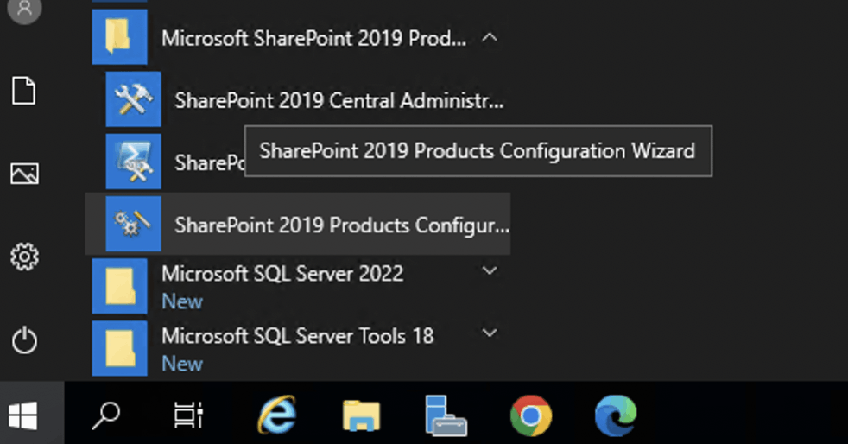Click SharePoint 2019 Products Configuration Wizard icon

click(x=133, y=225)
